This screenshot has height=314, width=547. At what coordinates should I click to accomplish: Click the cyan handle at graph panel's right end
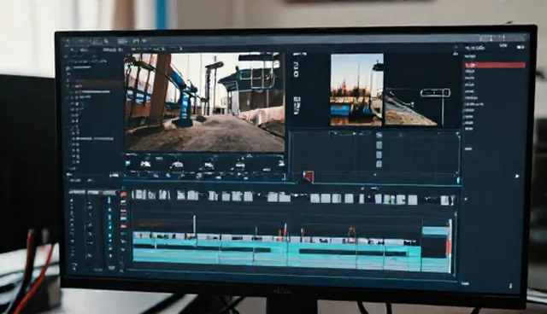pos(459,180)
